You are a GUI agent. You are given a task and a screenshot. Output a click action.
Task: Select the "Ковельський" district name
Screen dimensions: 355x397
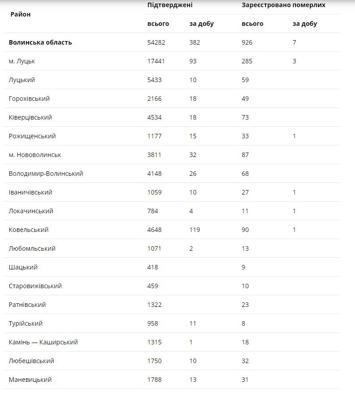tap(29, 230)
